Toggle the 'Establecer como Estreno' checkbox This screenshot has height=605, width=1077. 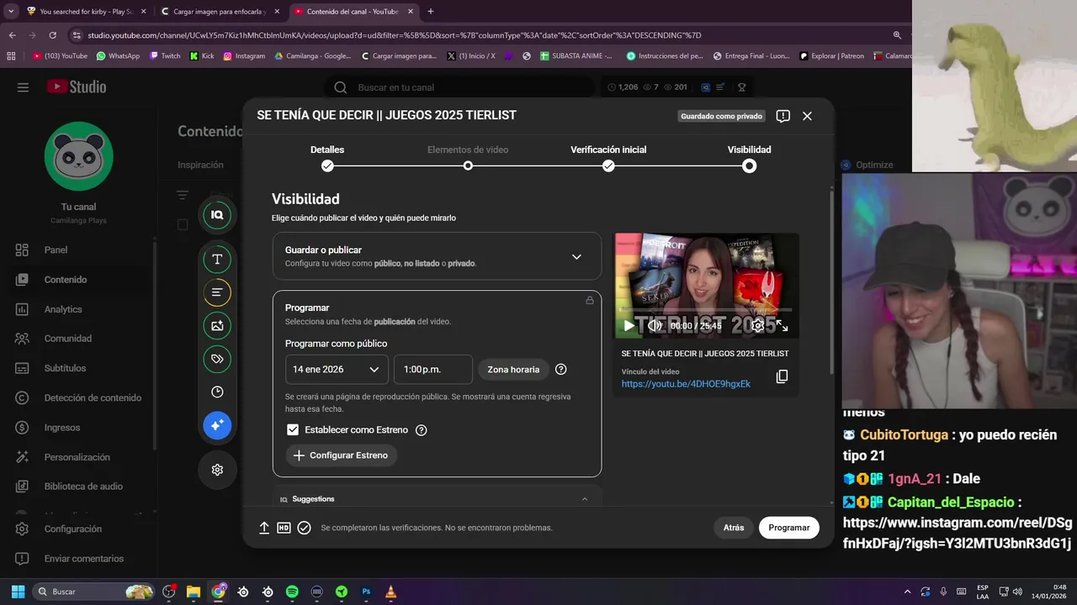[293, 430]
